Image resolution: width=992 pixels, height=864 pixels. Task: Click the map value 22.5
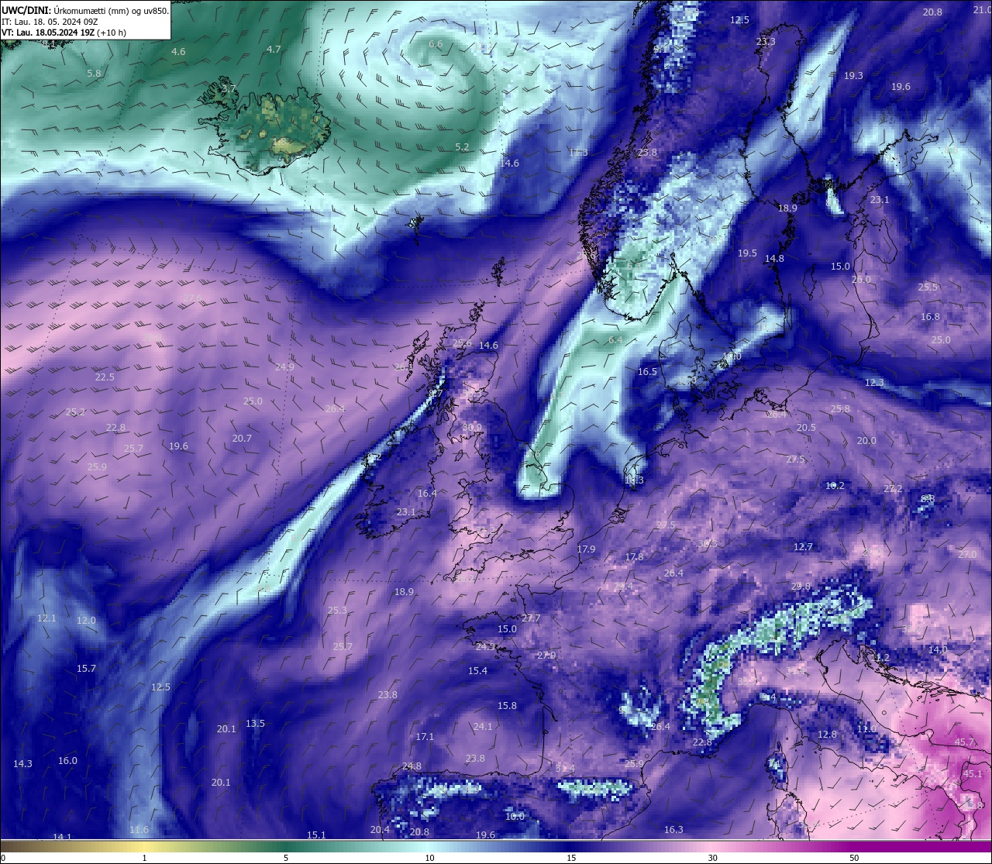(x=105, y=377)
